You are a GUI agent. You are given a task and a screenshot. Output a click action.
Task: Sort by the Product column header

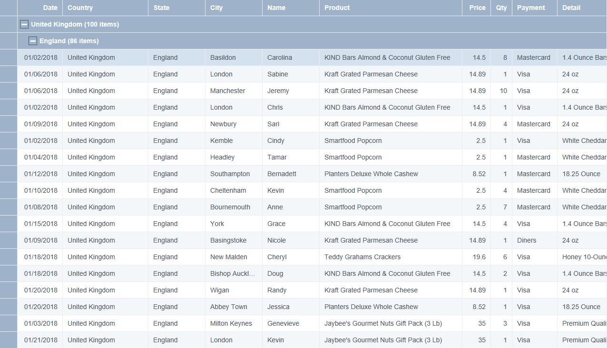[x=391, y=8]
